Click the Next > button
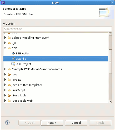The height and width of the screenshot is (130, 115). [52, 123]
